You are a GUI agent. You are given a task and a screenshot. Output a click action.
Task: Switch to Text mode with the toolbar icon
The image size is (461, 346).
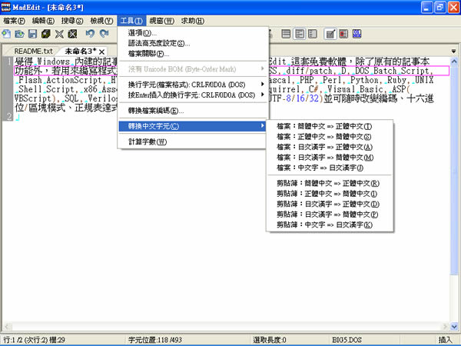[330, 35]
